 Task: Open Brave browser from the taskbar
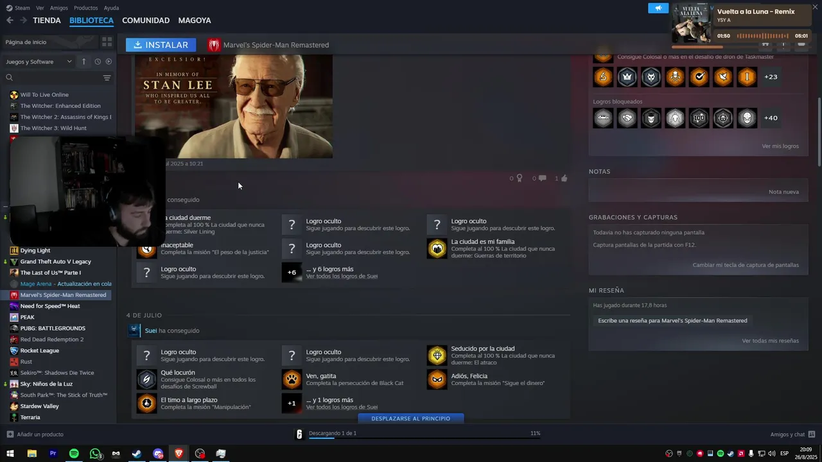179,454
